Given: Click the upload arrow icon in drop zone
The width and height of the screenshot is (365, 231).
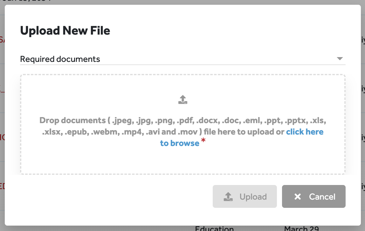Looking at the screenshot, I should tap(183, 100).
